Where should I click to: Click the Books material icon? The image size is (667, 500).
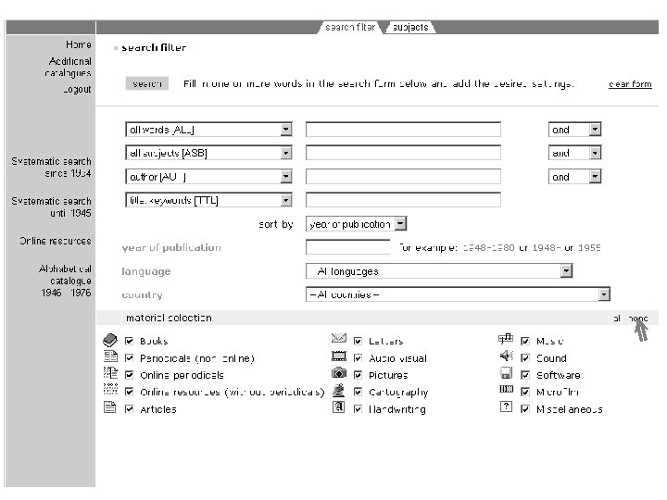pos(110,340)
